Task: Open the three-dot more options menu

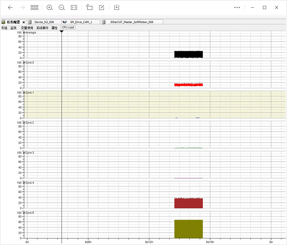Action: click(237, 7)
